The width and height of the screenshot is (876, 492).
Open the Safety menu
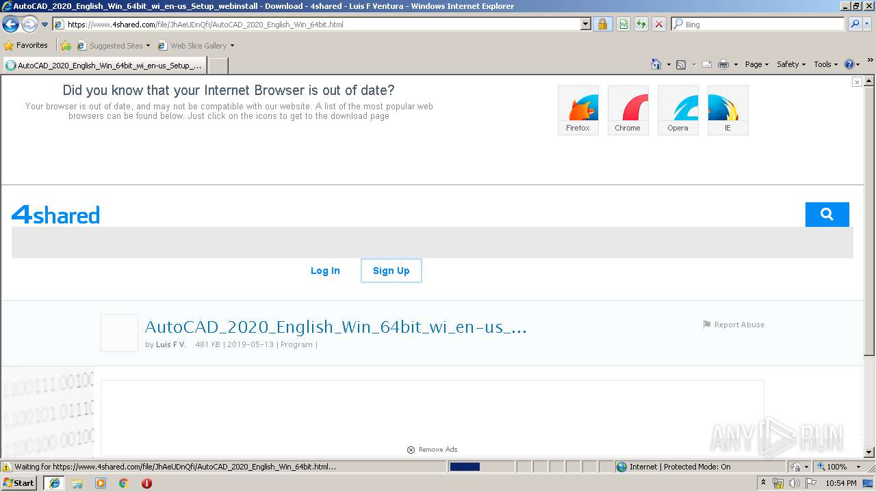[791, 64]
